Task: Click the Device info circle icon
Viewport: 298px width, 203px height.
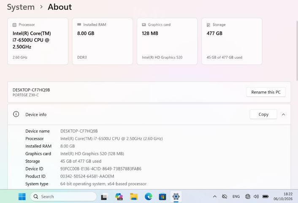Action: pos(16,114)
